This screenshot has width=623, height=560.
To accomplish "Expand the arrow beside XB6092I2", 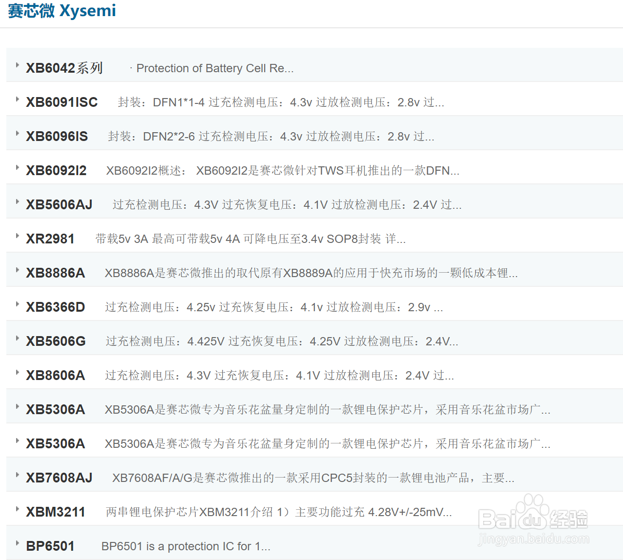I will tap(17, 167).
